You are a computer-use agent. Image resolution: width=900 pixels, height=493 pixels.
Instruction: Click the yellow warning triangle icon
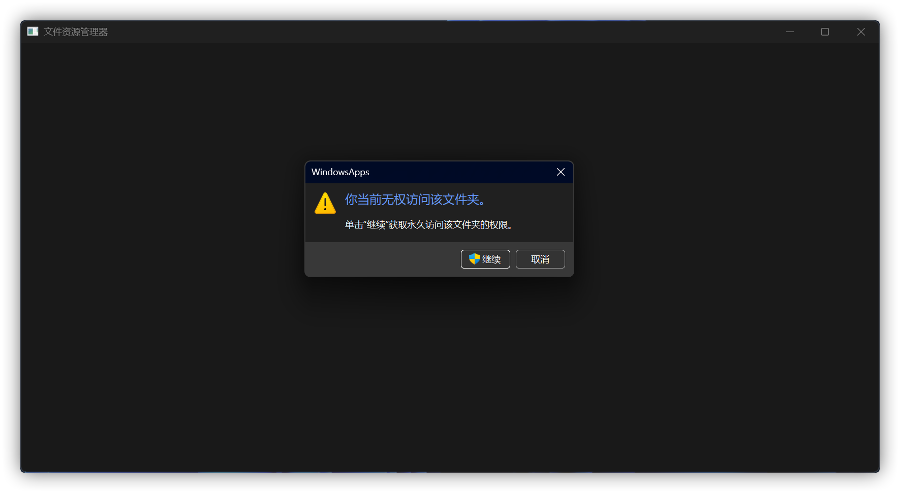click(325, 203)
